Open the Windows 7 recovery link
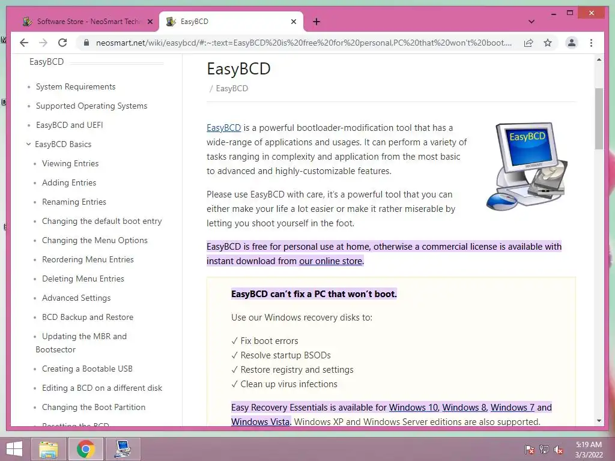615x461 pixels. (513, 408)
